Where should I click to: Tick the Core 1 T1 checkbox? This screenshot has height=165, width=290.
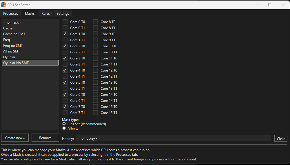tap(65, 40)
